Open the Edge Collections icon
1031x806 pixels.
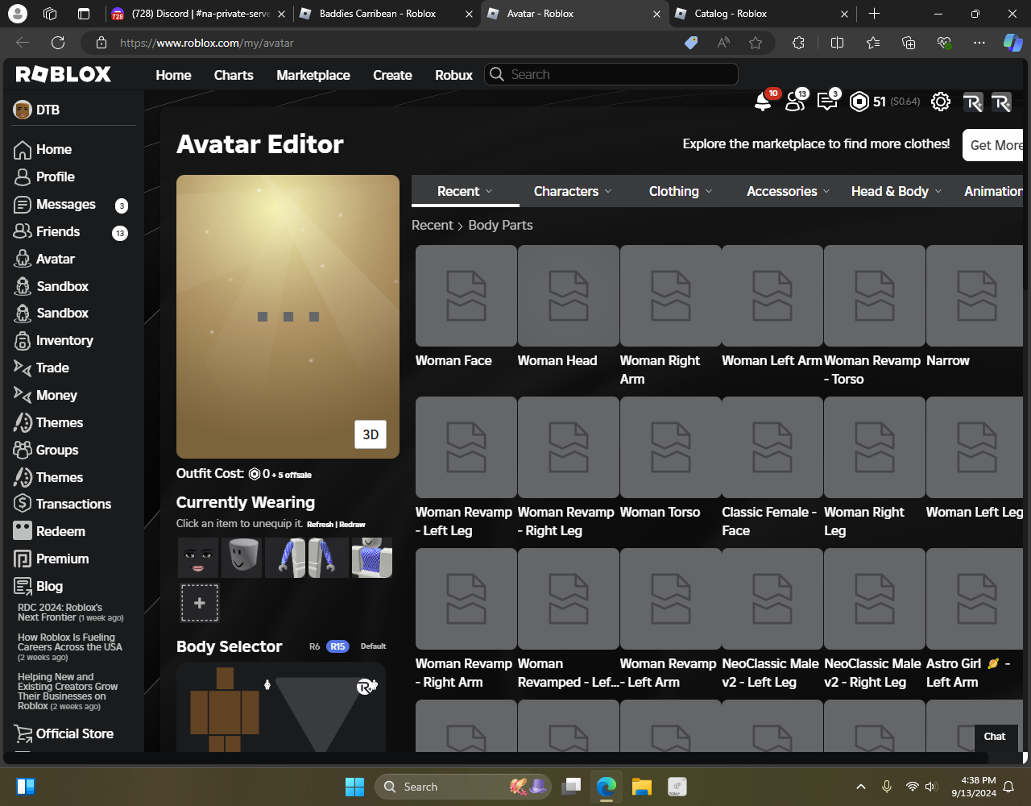click(909, 43)
